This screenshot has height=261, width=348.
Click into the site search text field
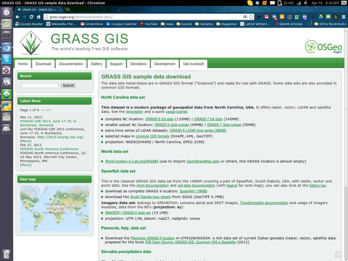(x=40, y=86)
